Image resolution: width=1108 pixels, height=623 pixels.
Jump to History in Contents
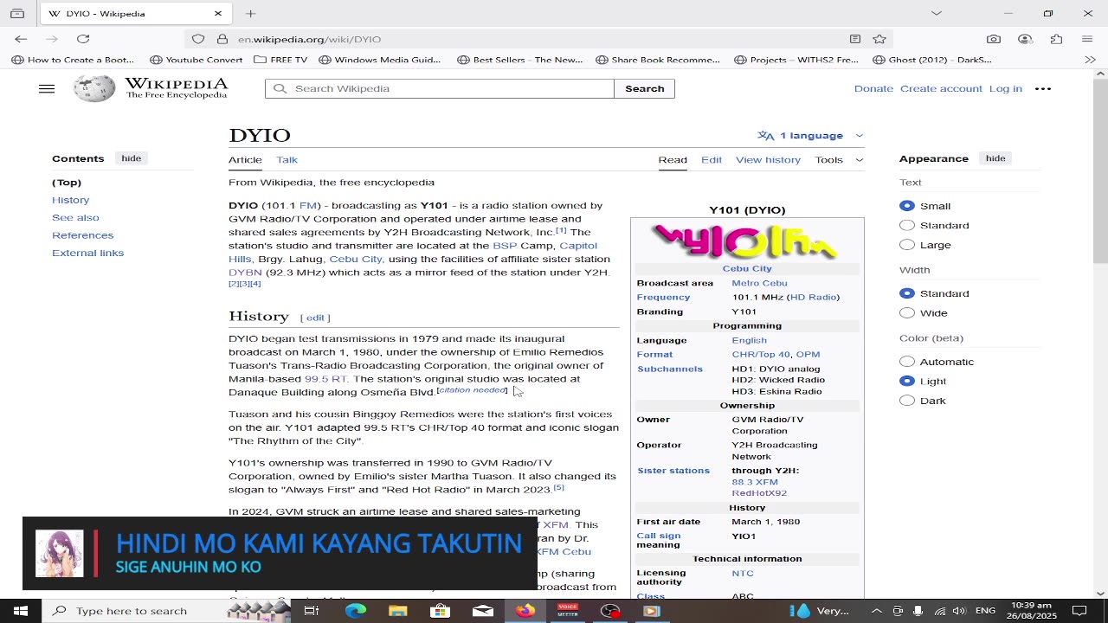coord(70,200)
